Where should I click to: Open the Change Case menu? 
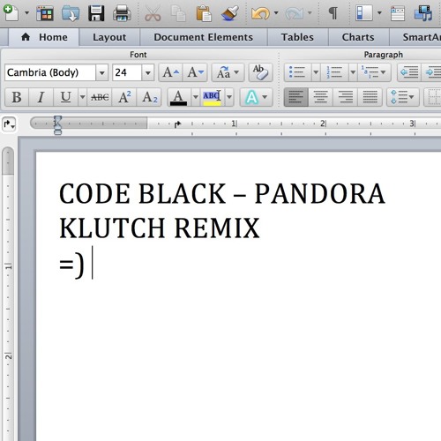[x=228, y=72]
